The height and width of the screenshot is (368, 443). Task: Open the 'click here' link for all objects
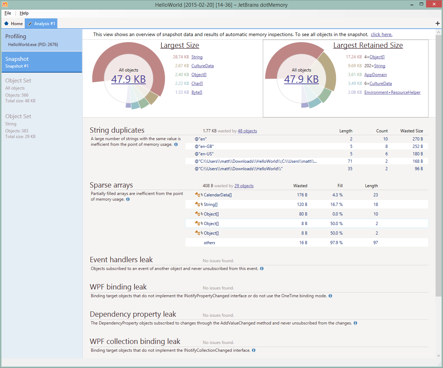click(x=381, y=34)
